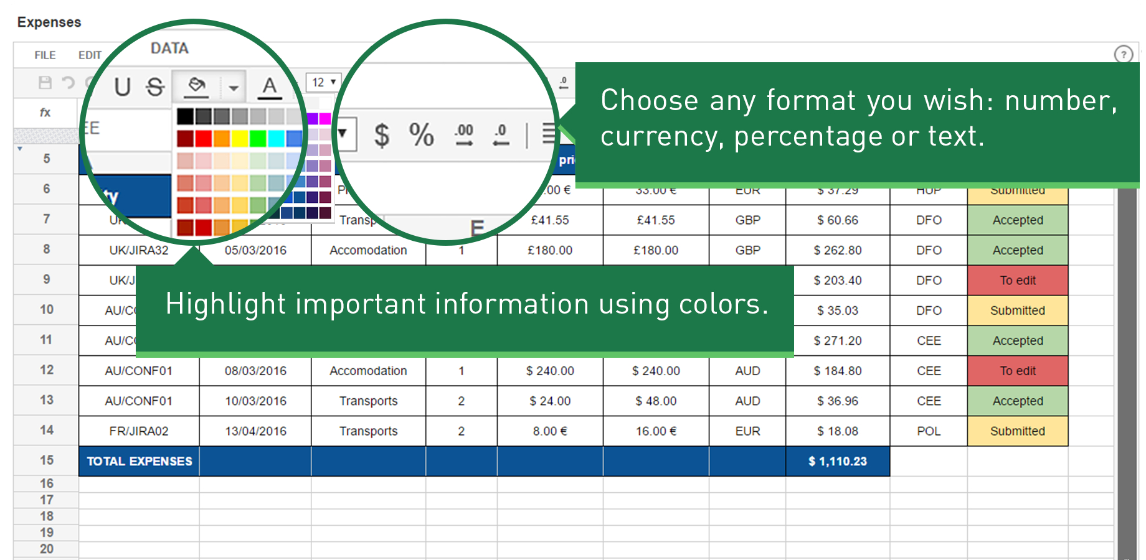Click the Save icon in the toolbar
The width and height of the screenshot is (1146, 560).
pos(45,83)
